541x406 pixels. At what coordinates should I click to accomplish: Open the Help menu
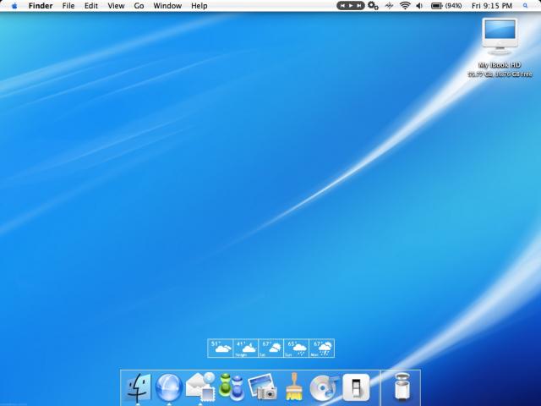pyautogui.click(x=199, y=6)
